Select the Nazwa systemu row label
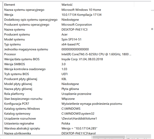 (x=15, y=30)
